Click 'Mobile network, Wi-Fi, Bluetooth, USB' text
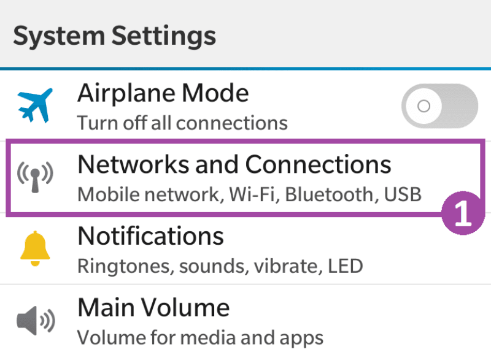Screen dimensions: 491x352 [250, 194]
